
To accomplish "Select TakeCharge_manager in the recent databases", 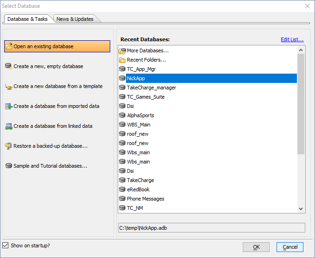I will [x=151, y=88].
